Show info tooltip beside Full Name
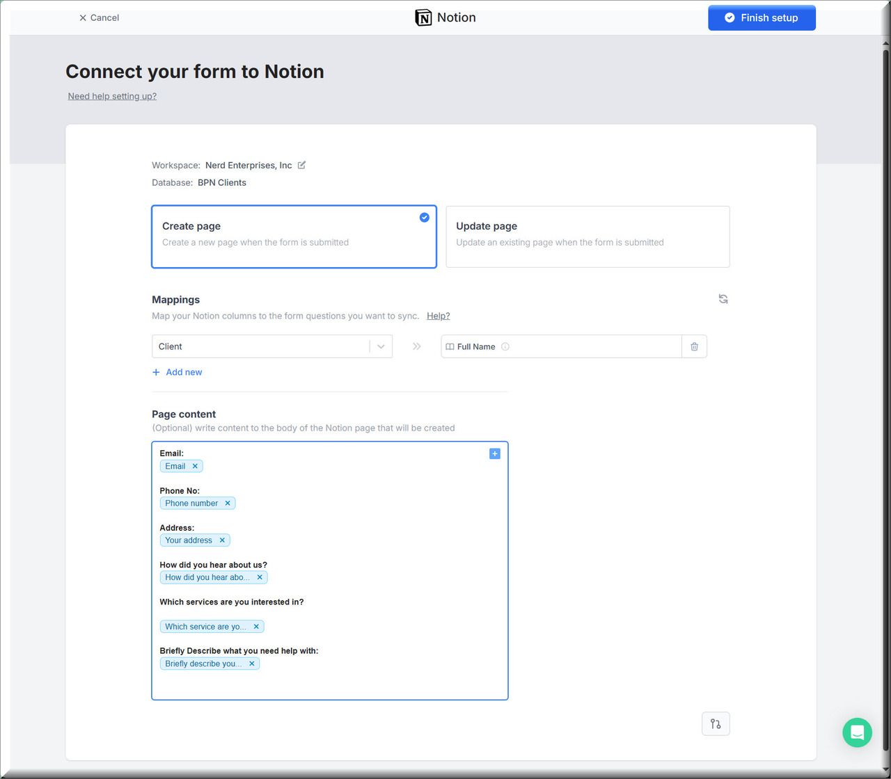Screen dimensions: 891x779 click(505, 346)
